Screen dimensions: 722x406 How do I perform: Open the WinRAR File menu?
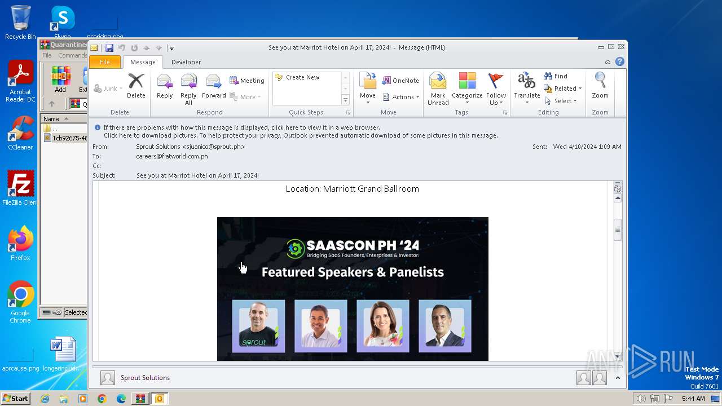click(47, 55)
